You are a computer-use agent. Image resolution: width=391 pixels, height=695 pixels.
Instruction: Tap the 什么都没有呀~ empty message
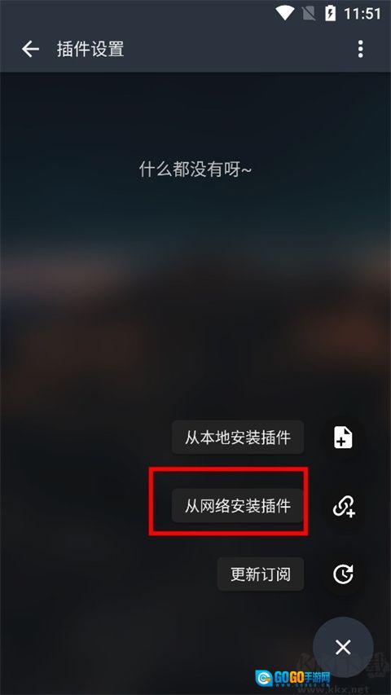(195, 169)
